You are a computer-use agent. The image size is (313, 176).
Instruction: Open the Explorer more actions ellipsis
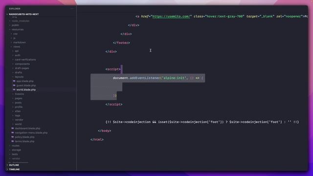[72, 9]
